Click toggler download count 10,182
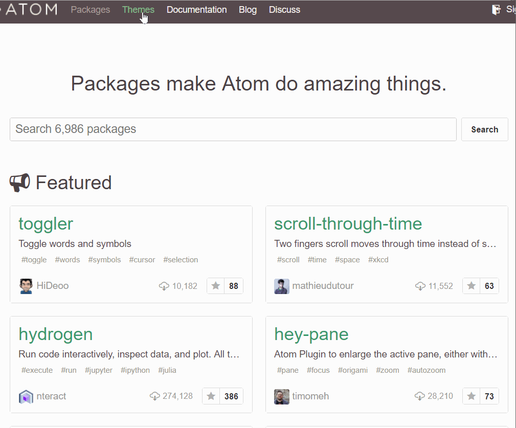The height and width of the screenshot is (428, 516). click(185, 286)
